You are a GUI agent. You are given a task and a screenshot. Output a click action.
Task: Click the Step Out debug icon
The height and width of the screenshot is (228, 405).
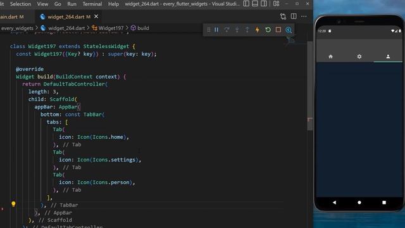[247, 30]
